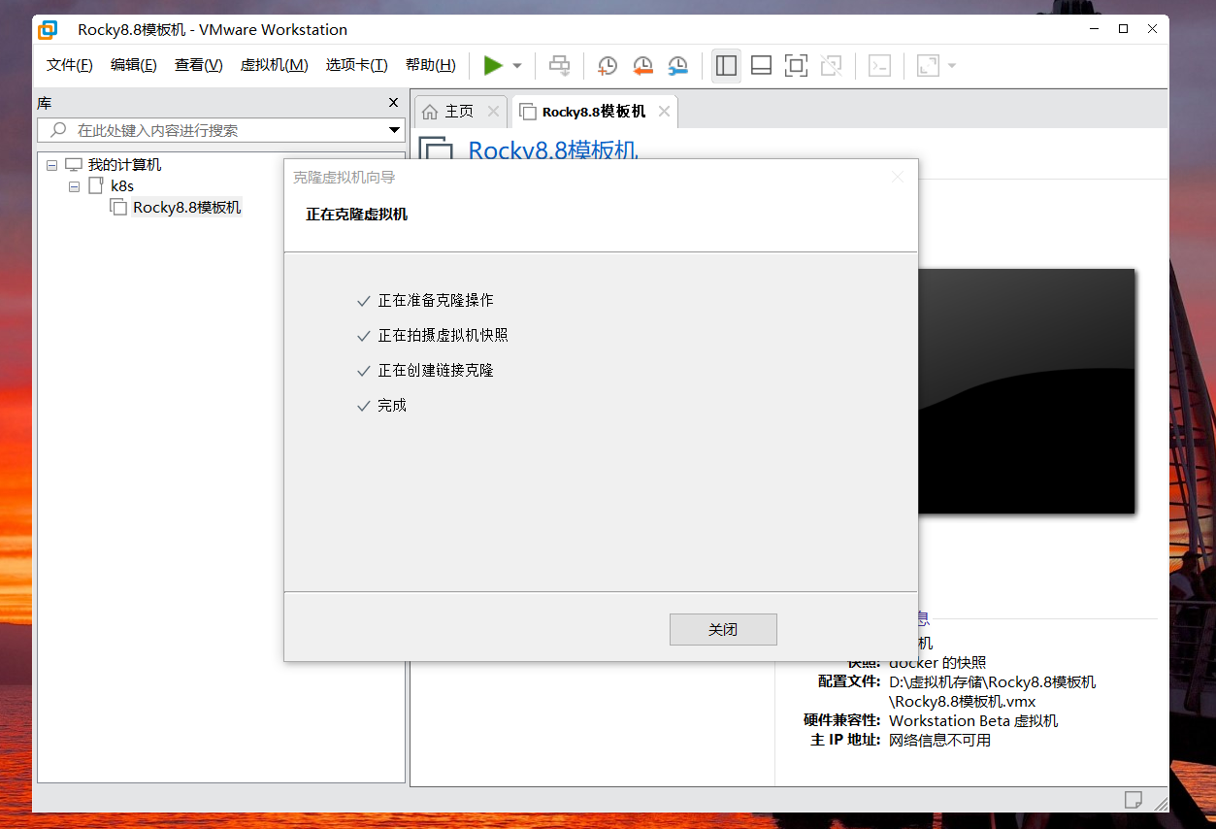The width and height of the screenshot is (1216, 829).
Task: Click the Unity mode toolbar icon
Action: point(831,65)
